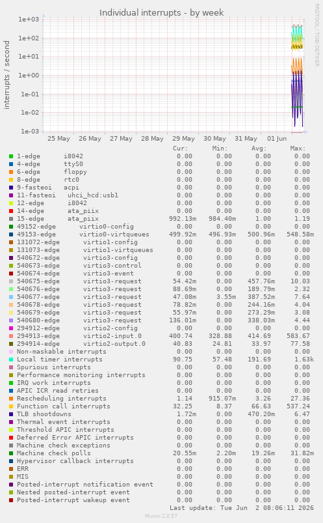Screen dimensions: 323x523
Task: Click the '1e+00' y-axis tick
Action: pos(29,76)
